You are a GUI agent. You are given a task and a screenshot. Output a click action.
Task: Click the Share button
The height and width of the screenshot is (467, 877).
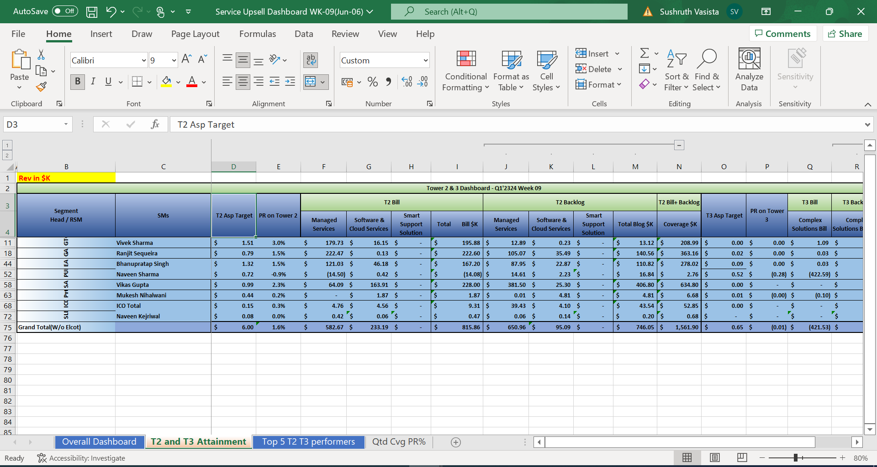click(845, 34)
